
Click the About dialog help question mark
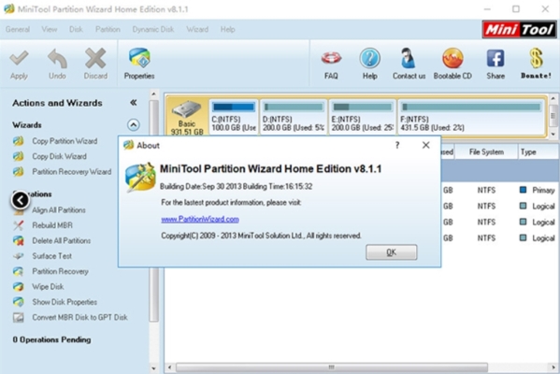tap(397, 145)
